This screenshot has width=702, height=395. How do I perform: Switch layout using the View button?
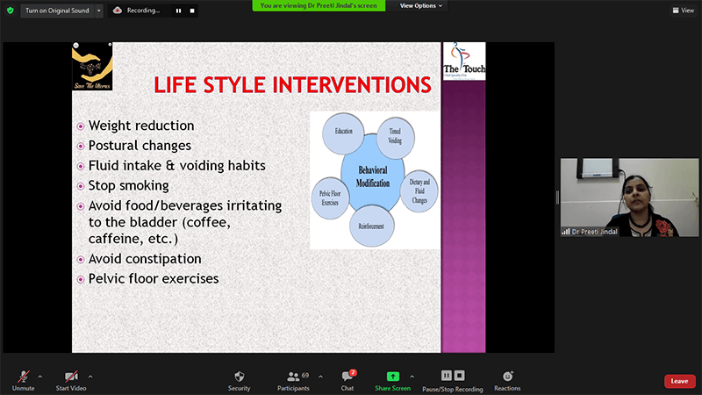[x=683, y=11]
